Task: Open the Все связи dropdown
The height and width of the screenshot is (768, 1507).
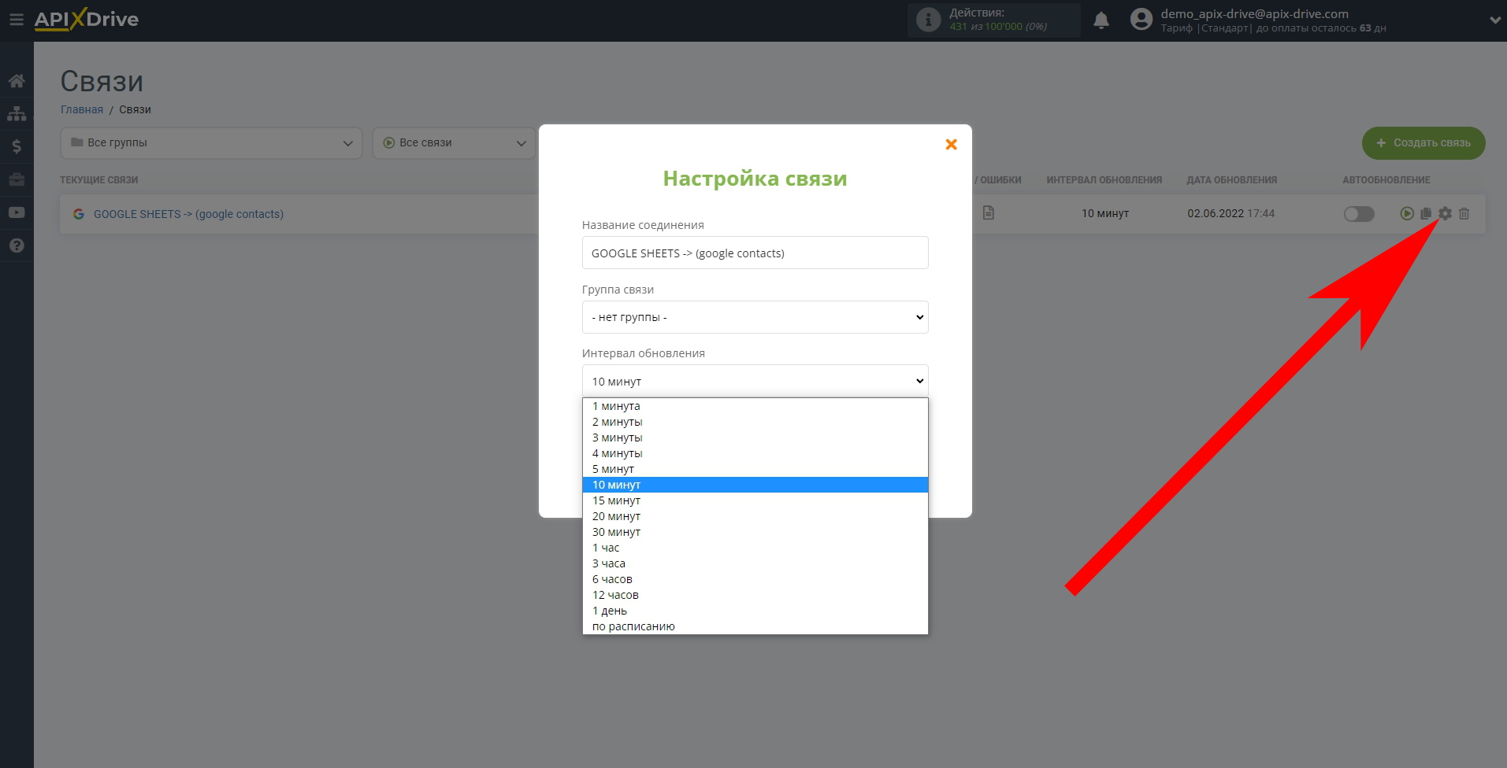Action: click(x=454, y=143)
